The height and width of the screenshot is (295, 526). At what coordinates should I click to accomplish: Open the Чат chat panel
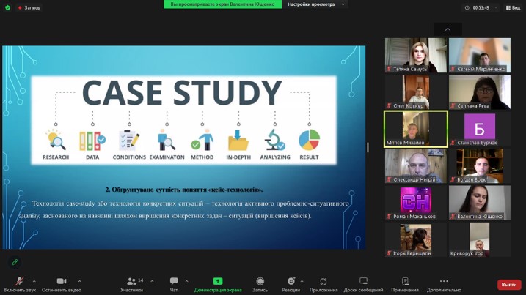click(x=174, y=282)
